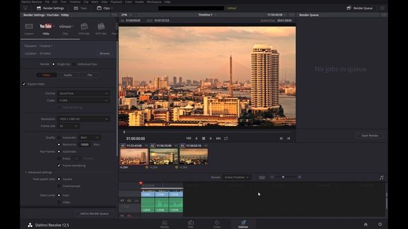This screenshot has width=408, height=229.
Task: Switch to the Video settings tab
Action: (x=47, y=75)
